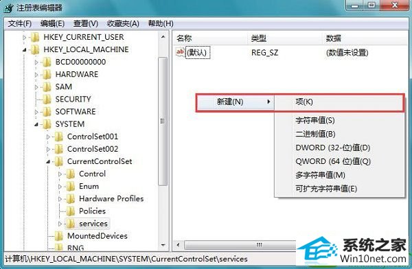This screenshot has width=412, height=269.
Task: Choose QWORD (64 位)值(Q) in the submenu
Action: 339,161
